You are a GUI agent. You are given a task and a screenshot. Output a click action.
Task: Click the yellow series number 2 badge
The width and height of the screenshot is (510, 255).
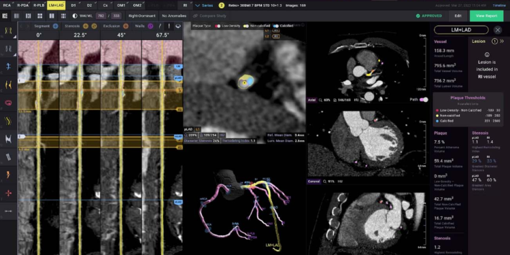222,5
